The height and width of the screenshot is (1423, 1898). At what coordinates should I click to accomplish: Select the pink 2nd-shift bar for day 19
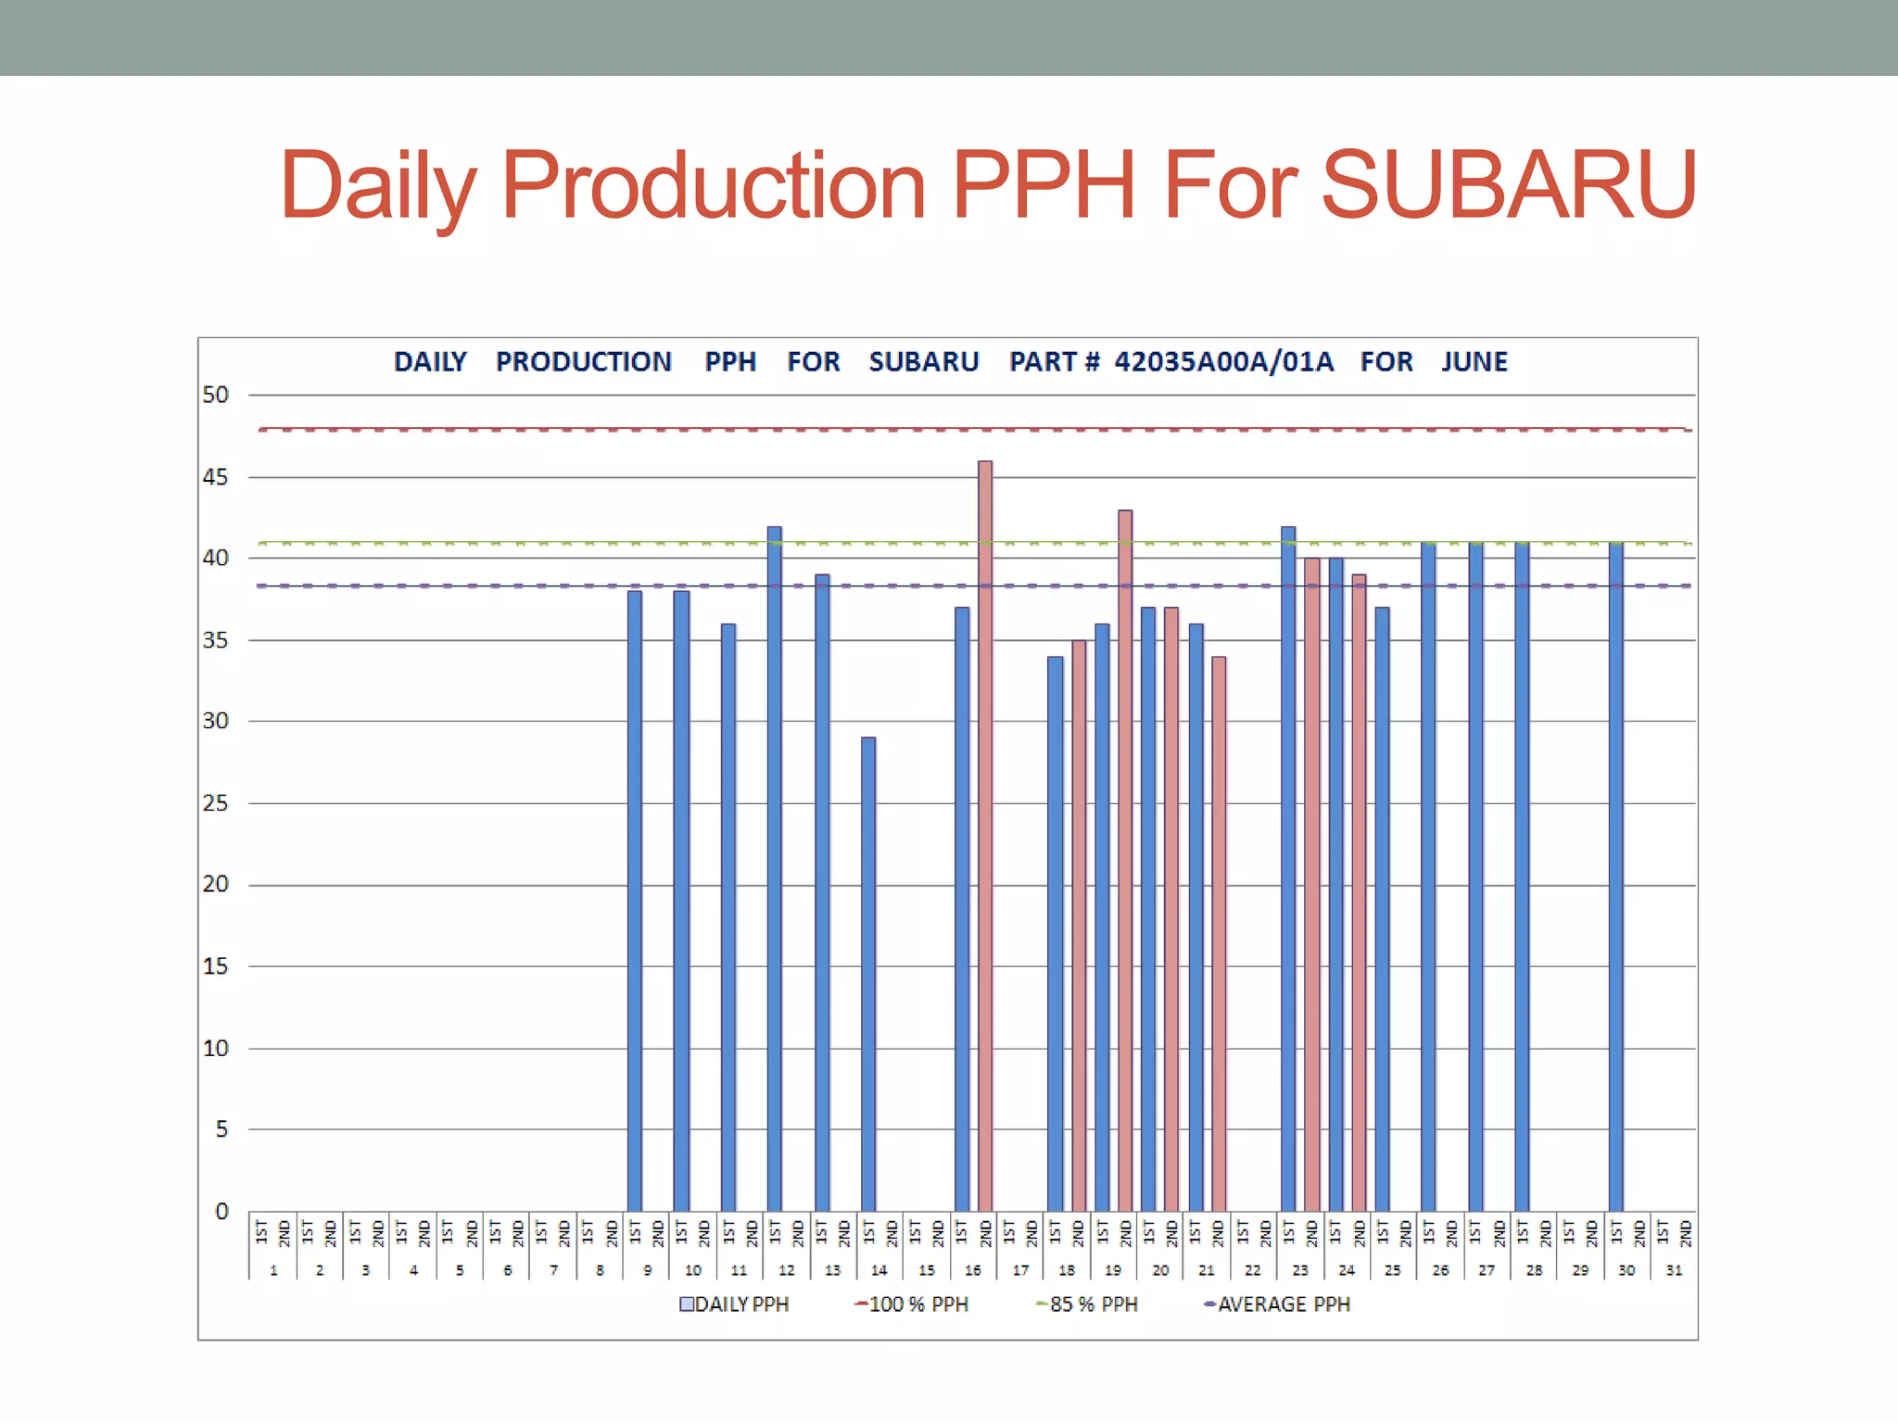(1125, 861)
